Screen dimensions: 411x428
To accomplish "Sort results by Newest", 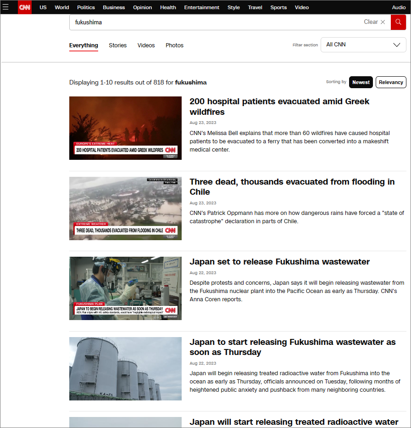I will point(361,82).
